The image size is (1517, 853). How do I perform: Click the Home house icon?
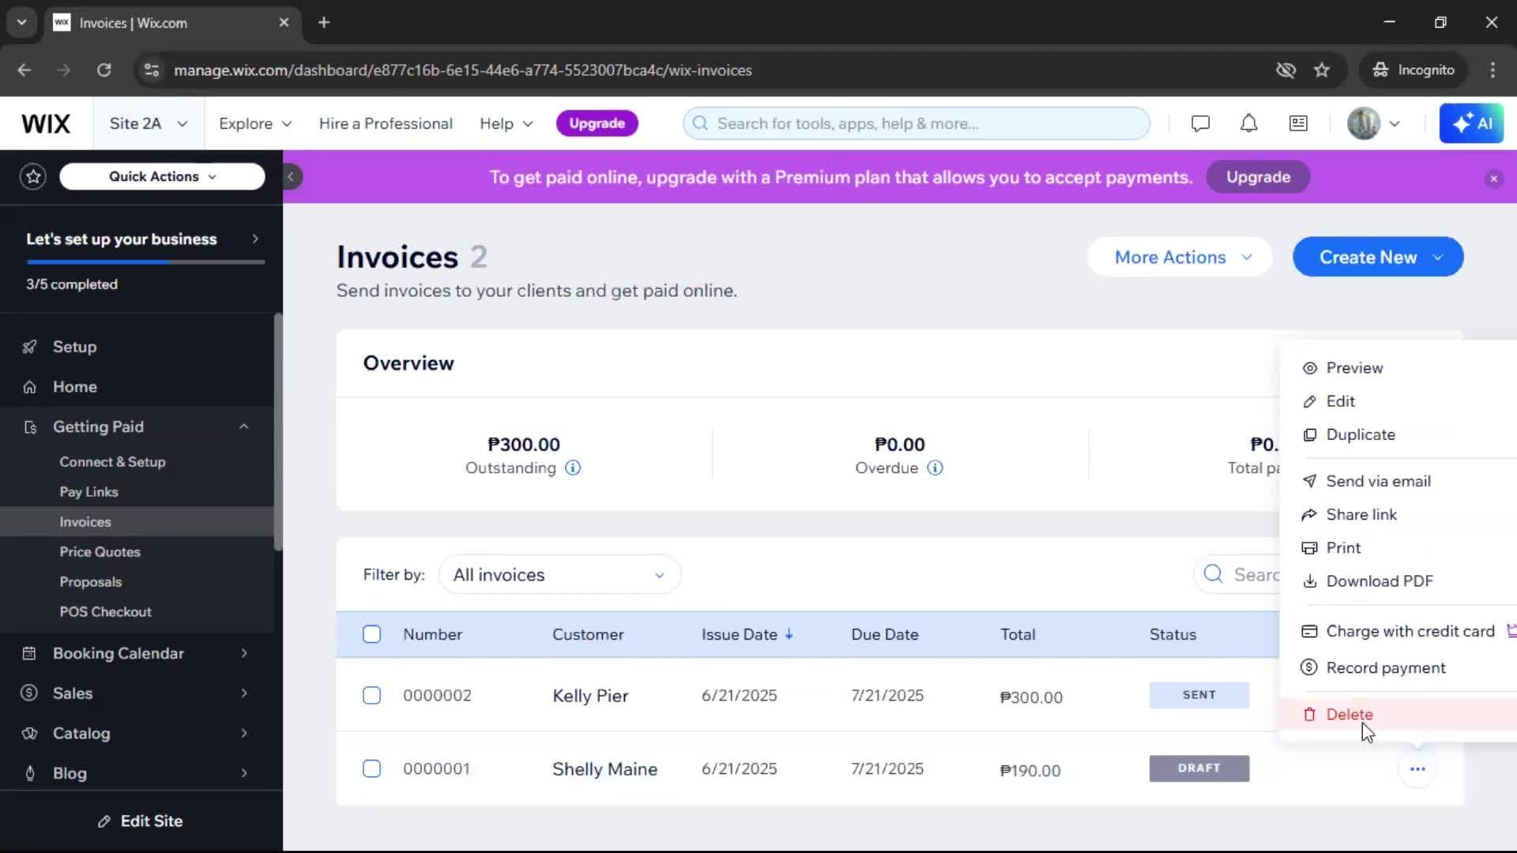pyautogui.click(x=29, y=387)
